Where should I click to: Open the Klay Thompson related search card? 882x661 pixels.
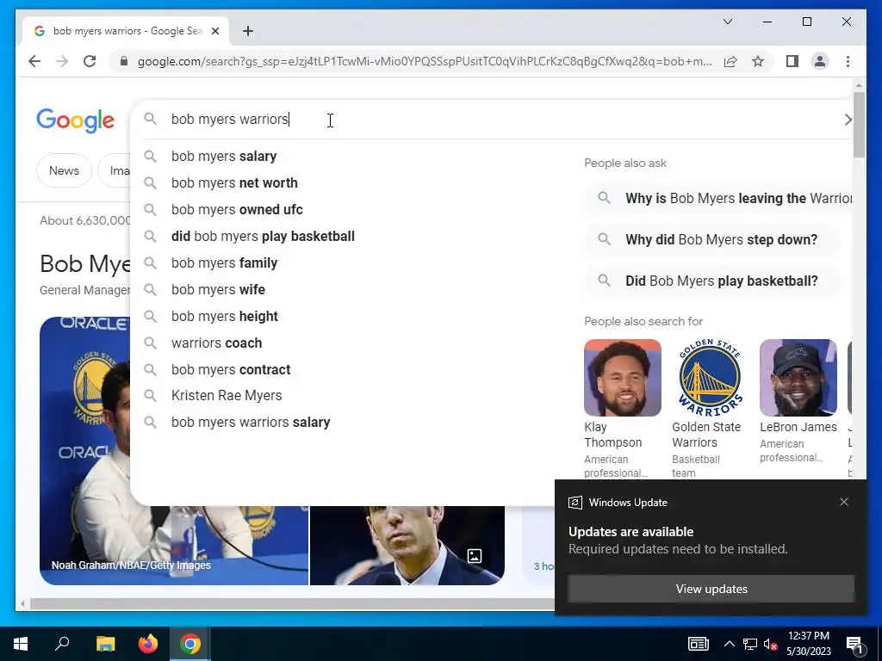tap(622, 409)
